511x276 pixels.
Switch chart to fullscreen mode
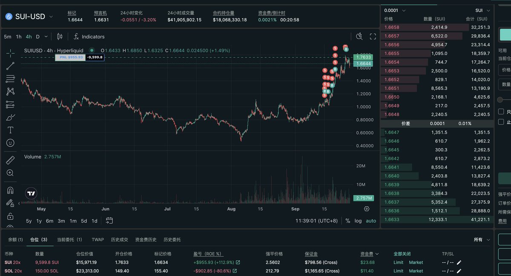click(x=373, y=37)
